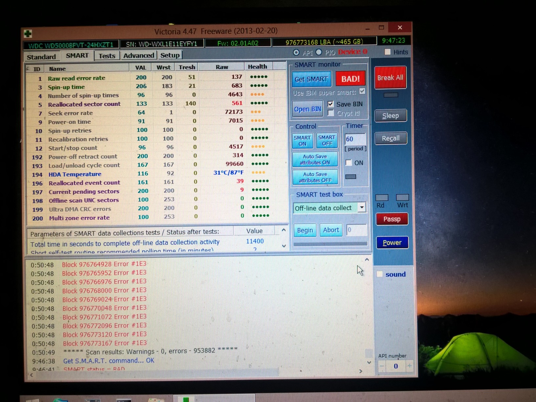Click the red BAD! status indicator

350,79
